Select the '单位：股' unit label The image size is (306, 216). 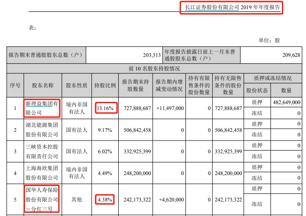tap(269, 40)
